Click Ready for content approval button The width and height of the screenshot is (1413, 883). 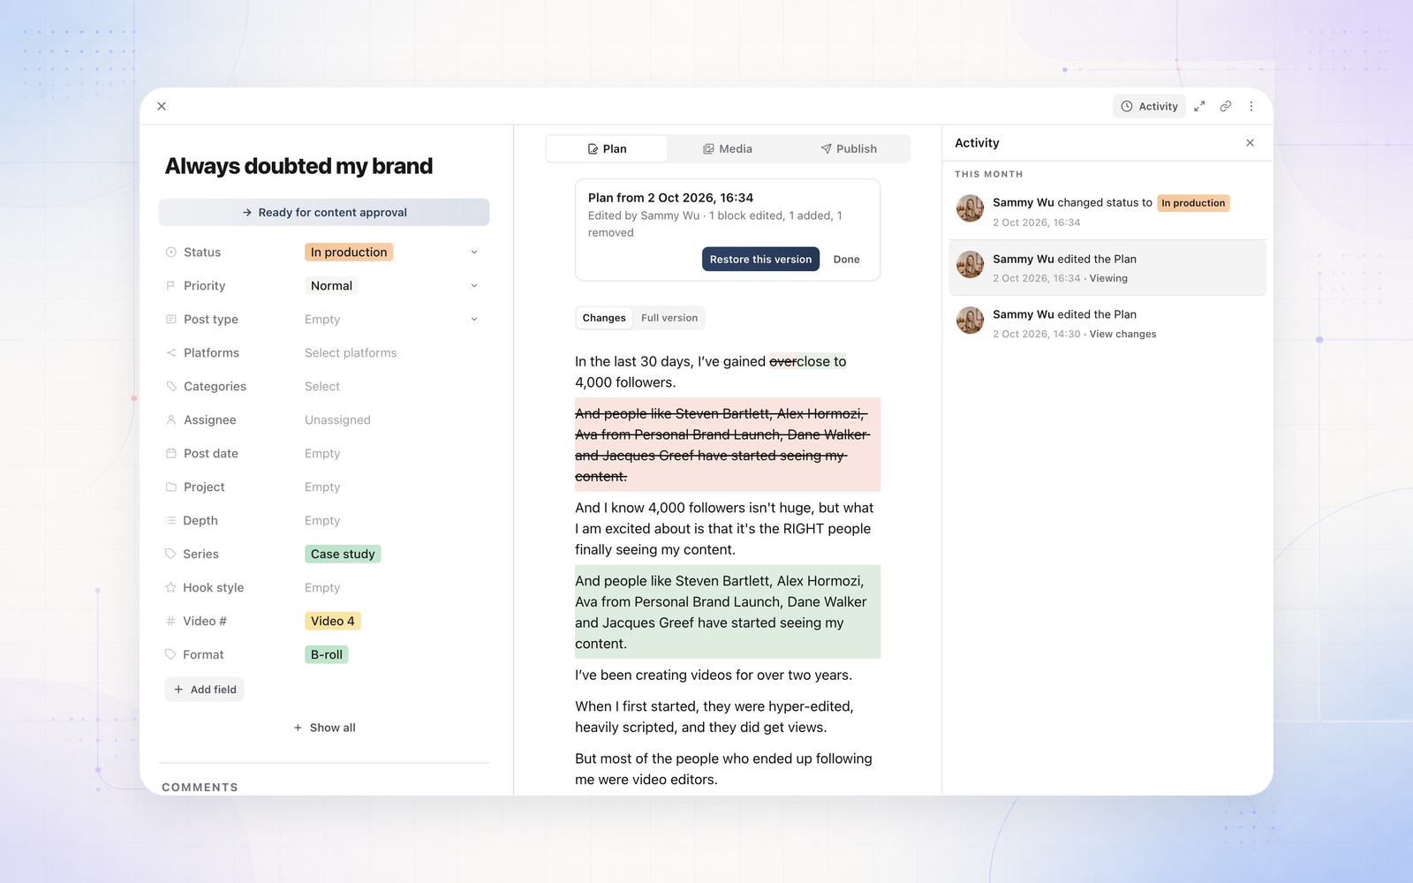pyautogui.click(x=324, y=213)
